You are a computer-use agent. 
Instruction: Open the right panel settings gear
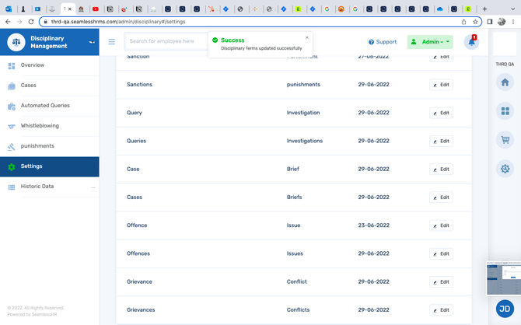pos(505,169)
